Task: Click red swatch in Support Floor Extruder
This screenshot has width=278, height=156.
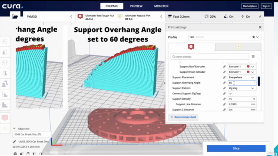Action: [248, 72]
